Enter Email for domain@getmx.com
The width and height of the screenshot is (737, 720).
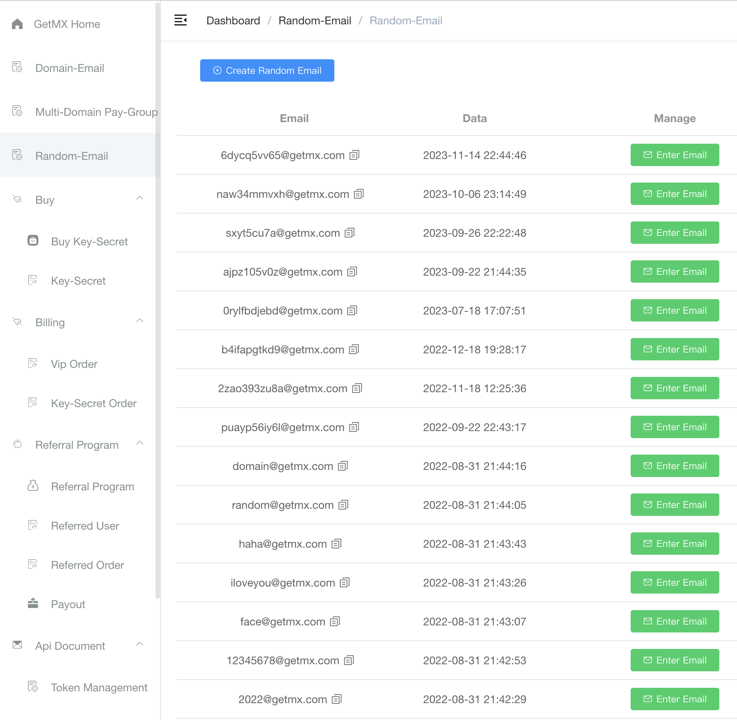coord(675,466)
